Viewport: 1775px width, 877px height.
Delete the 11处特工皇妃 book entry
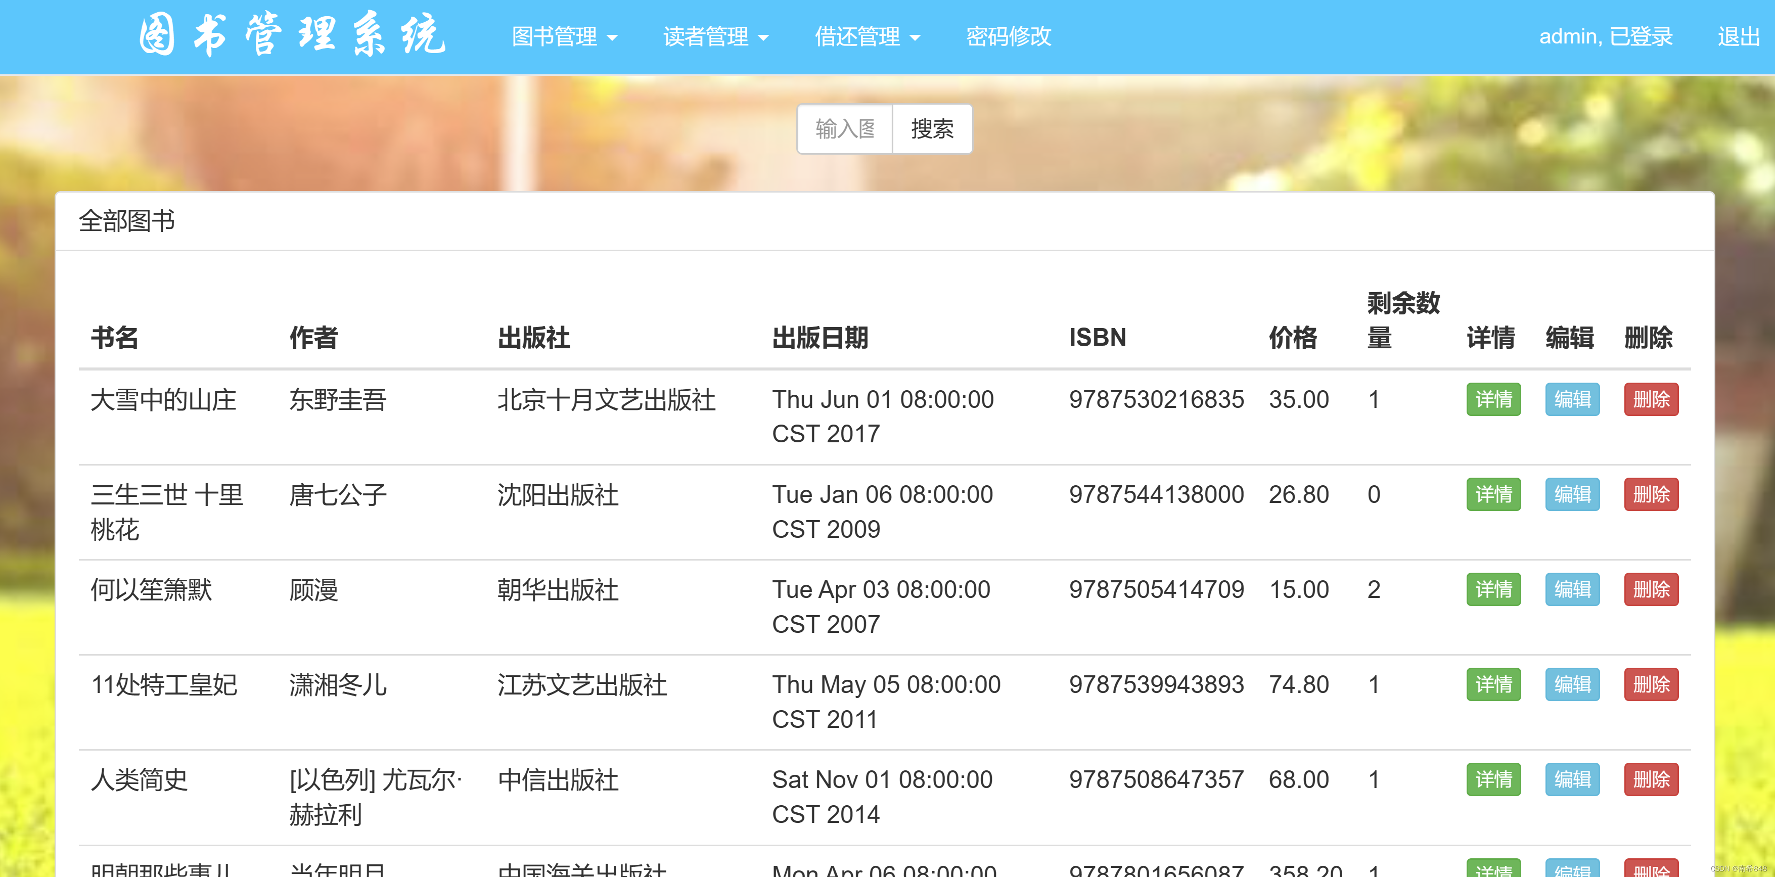coord(1650,685)
